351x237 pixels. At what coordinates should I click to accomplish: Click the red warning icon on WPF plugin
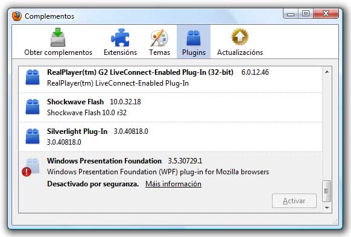coord(27,172)
